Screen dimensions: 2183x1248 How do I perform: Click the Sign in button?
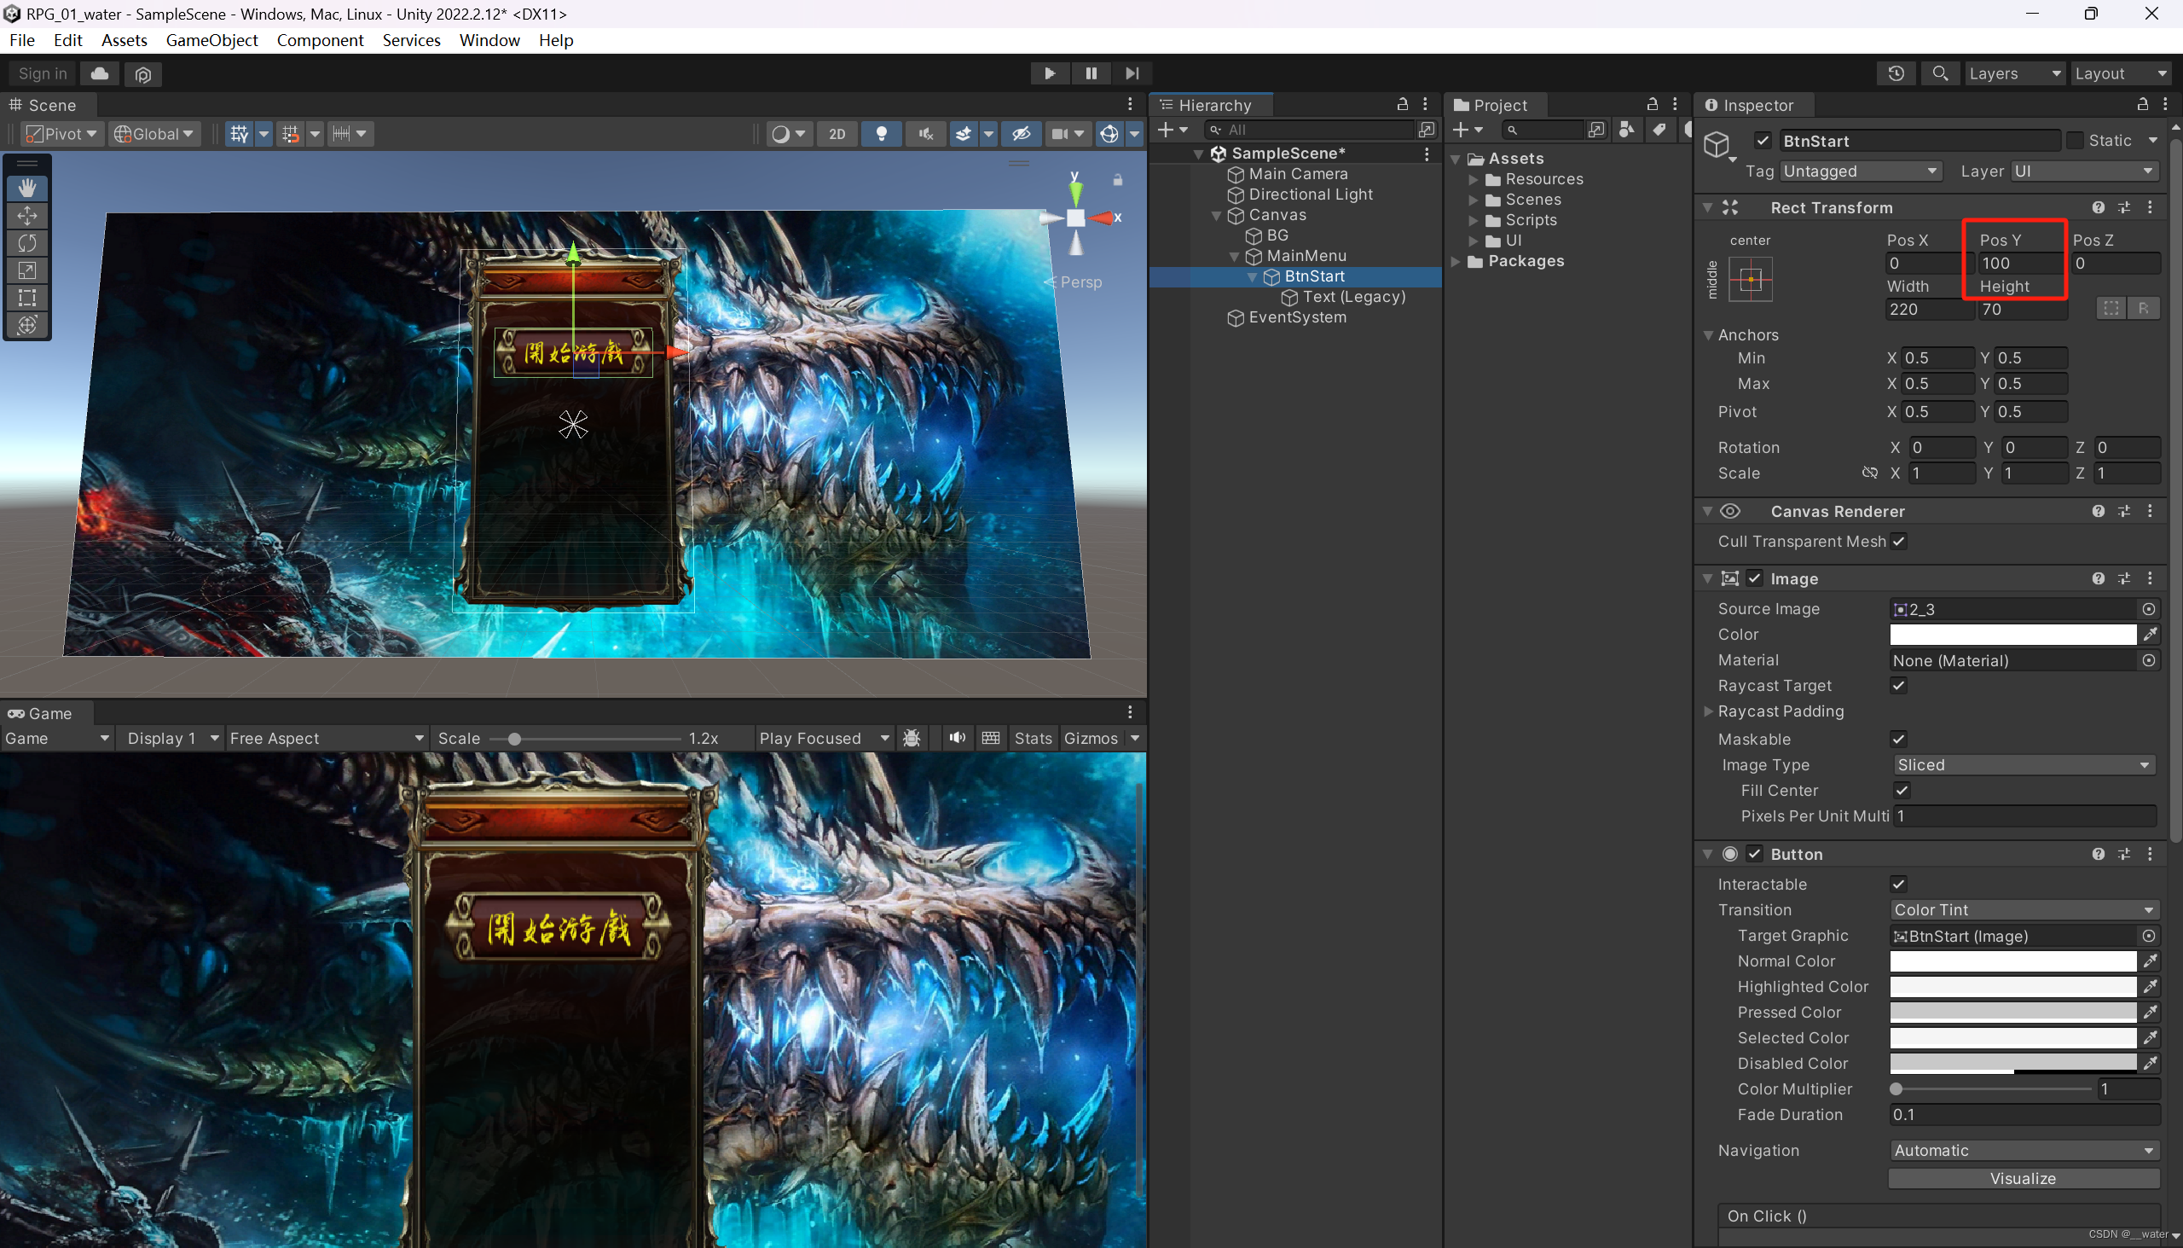click(x=42, y=73)
